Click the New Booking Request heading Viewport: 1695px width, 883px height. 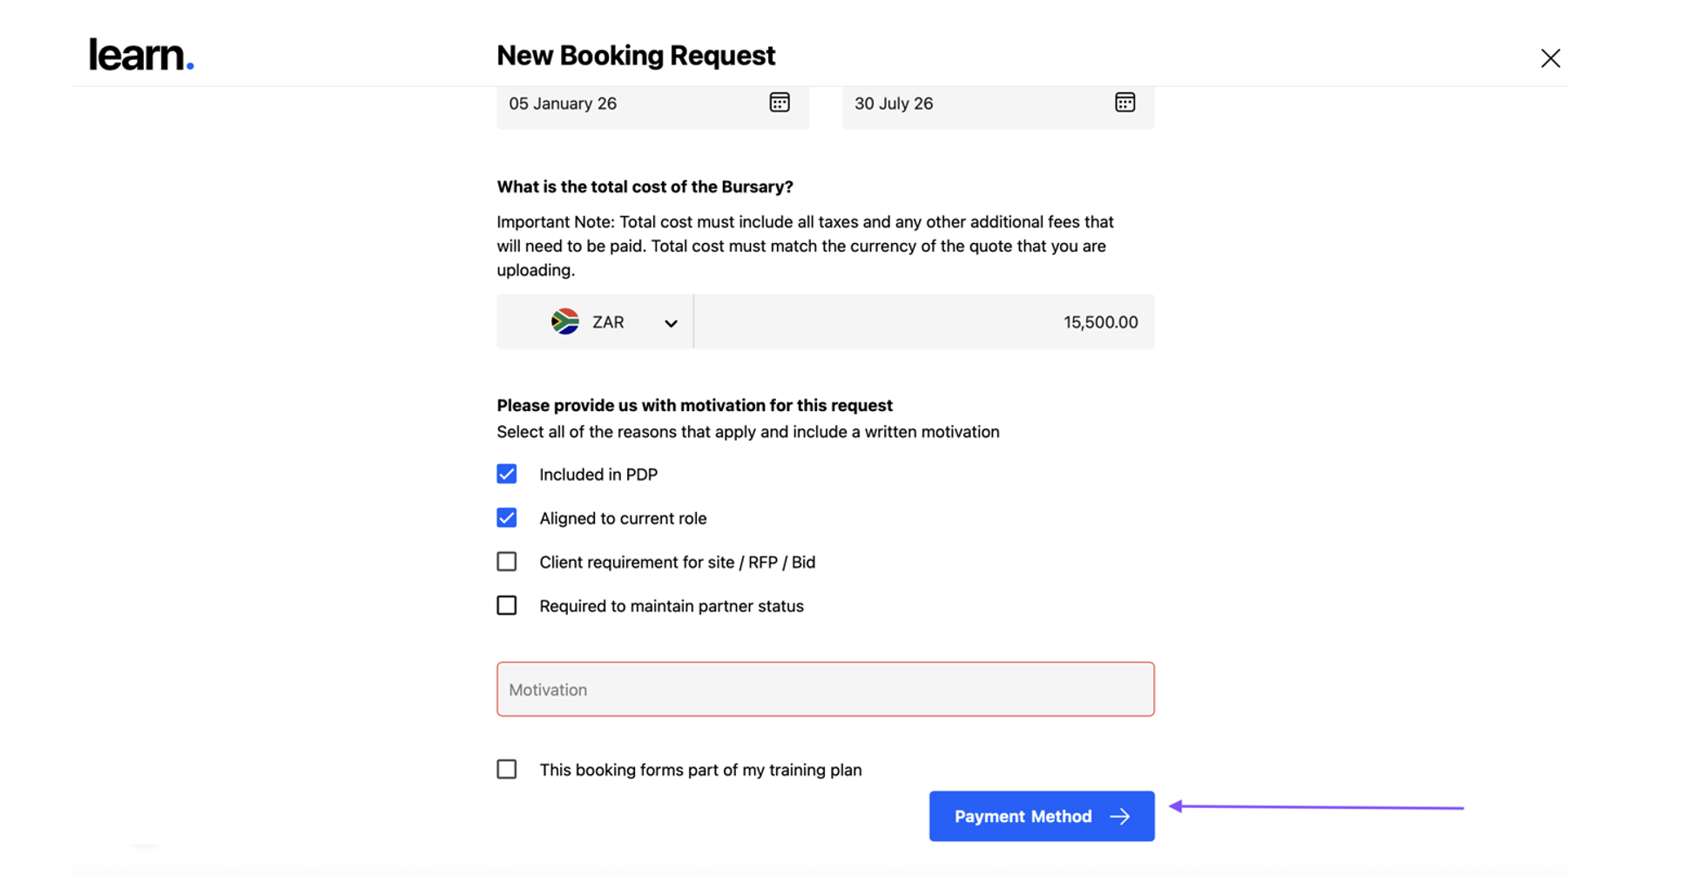(x=635, y=56)
